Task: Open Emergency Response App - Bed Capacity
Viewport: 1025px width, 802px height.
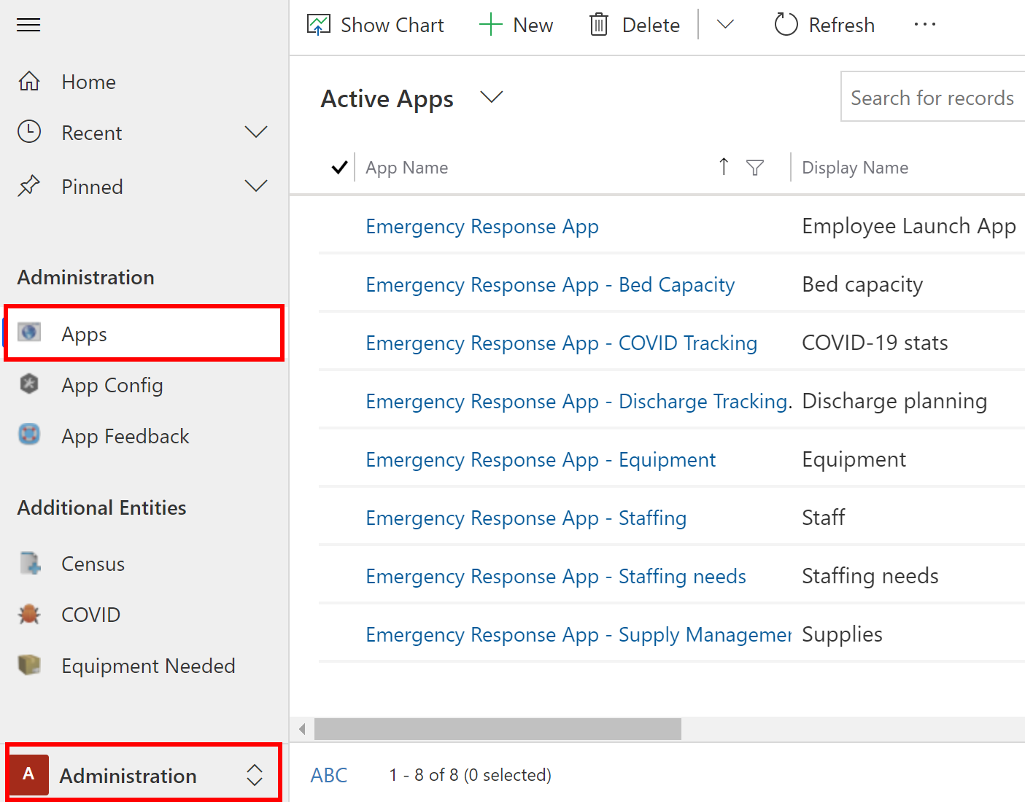Action: tap(550, 284)
